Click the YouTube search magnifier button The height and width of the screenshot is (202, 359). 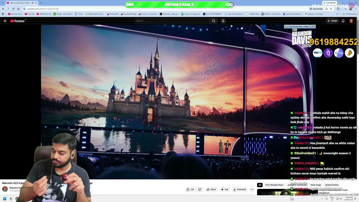click(x=213, y=21)
